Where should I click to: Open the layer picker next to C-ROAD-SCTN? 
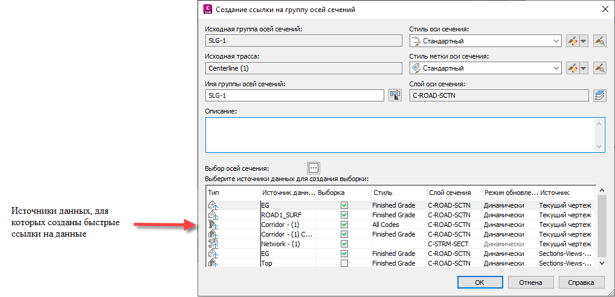[599, 95]
